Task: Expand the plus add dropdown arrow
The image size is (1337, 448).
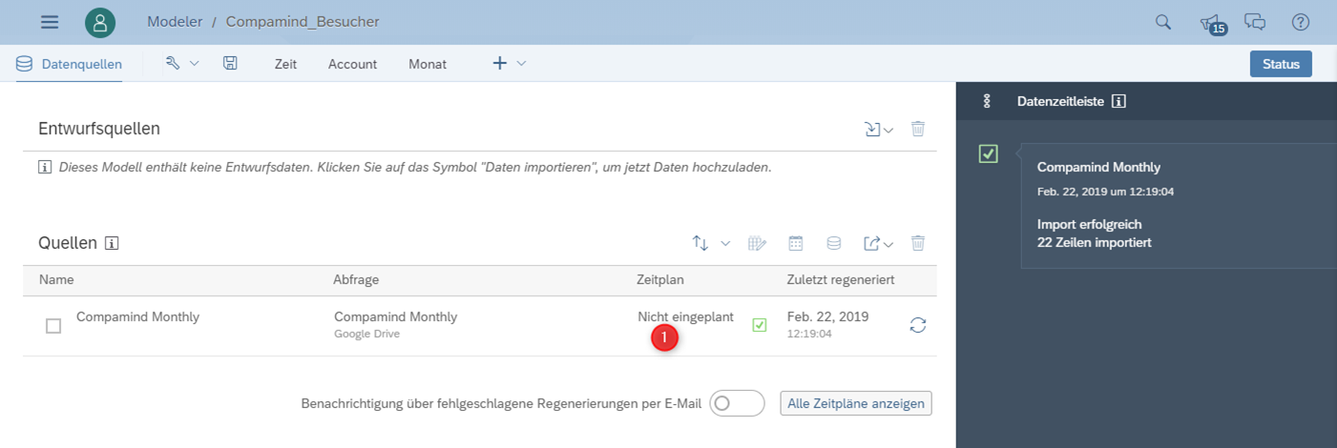Action: click(x=521, y=63)
